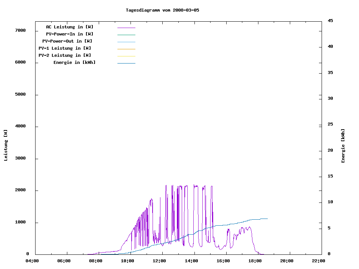This screenshot has height=269, width=359.
Task: Click the end of the blue energy curve
Action: [267, 219]
